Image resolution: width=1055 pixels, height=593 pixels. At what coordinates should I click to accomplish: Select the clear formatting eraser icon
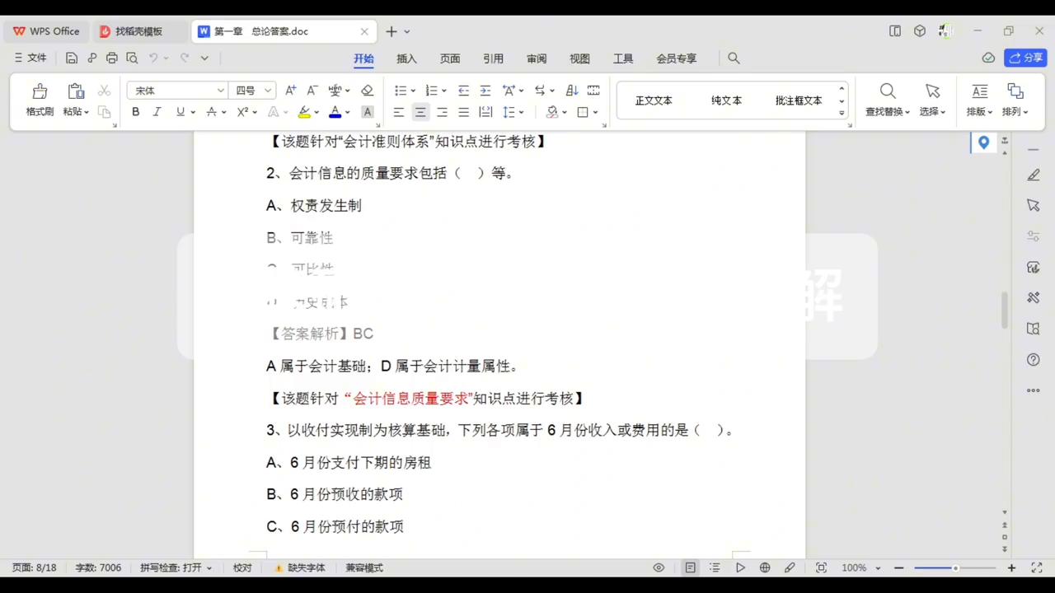[367, 91]
